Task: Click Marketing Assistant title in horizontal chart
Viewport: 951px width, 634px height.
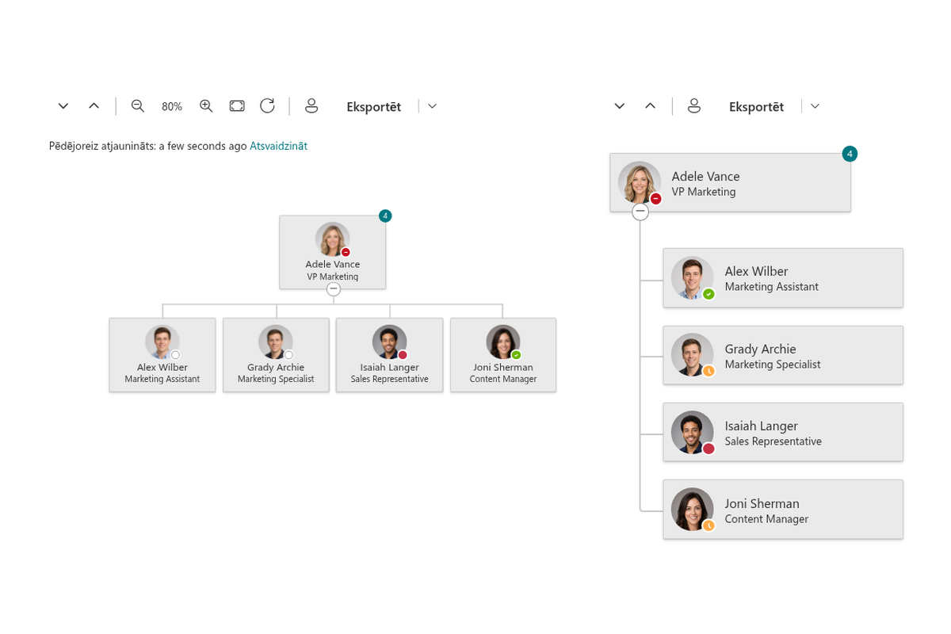Action: point(162,379)
